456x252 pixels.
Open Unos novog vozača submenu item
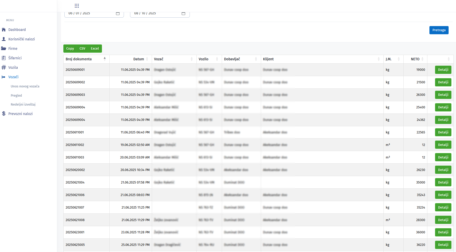tap(25, 86)
